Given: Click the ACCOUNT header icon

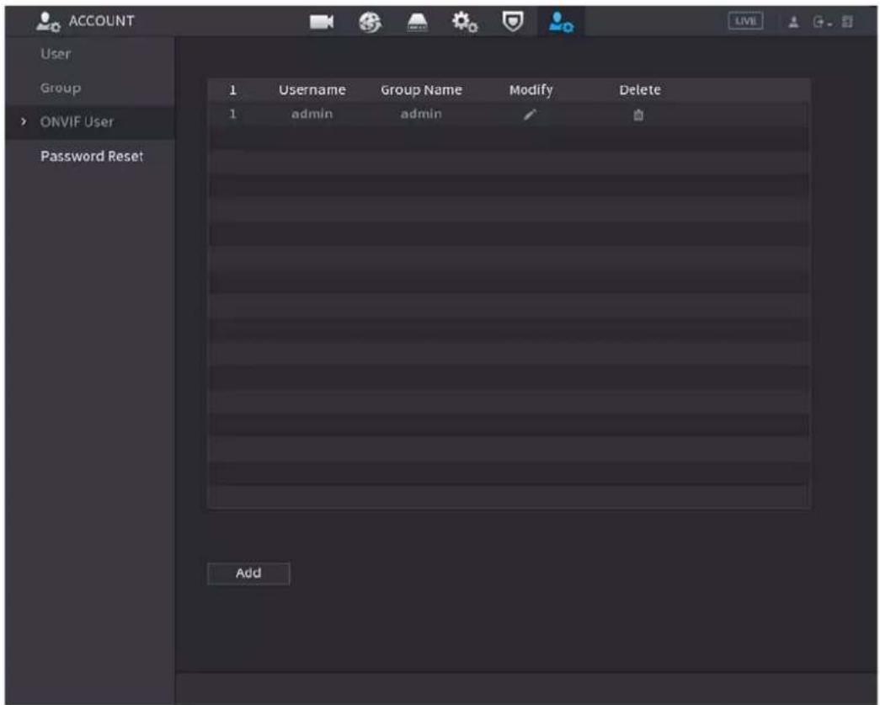Looking at the screenshot, I should (48, 22).
